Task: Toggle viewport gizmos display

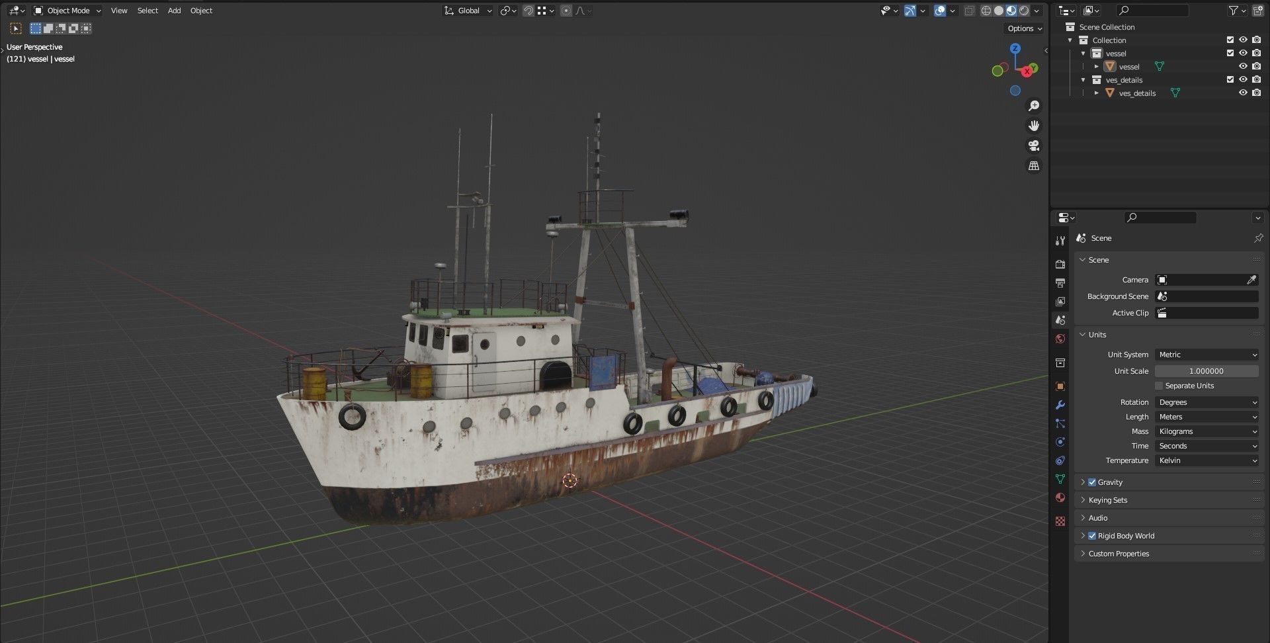Action: tap(910, 11)
